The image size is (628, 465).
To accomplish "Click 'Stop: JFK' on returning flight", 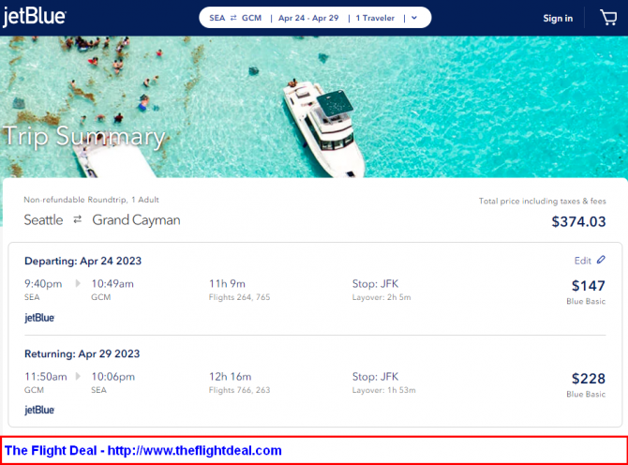I will (375, 377).
